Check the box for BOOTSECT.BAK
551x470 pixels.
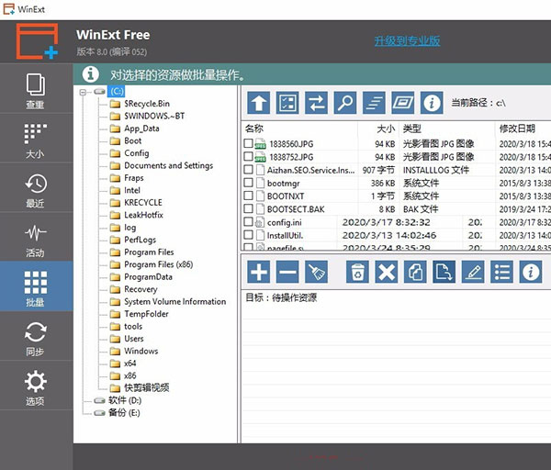248,208
